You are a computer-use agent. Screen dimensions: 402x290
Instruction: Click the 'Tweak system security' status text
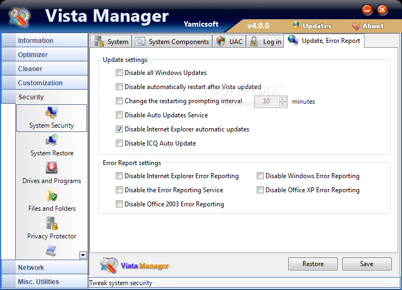click(121, 283)
